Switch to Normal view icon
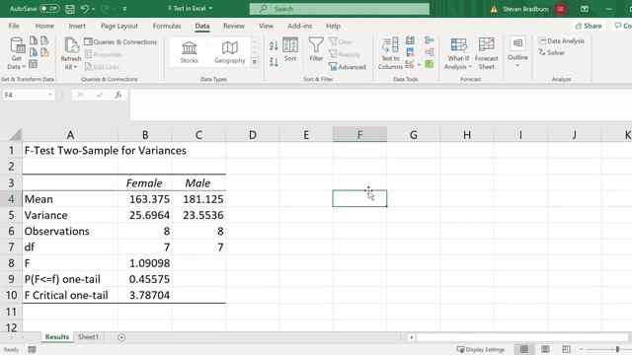This screenshot has width=632, height=355. pyautogui.click(x=524, y=349)
